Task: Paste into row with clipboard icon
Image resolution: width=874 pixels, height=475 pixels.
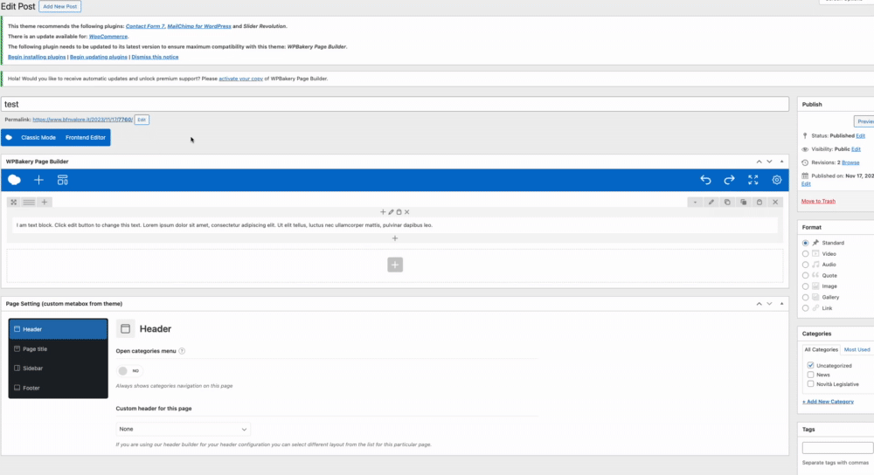Action: (x=760, y=203)
